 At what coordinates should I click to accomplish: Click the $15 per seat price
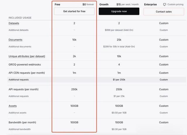tap(127, 4)
